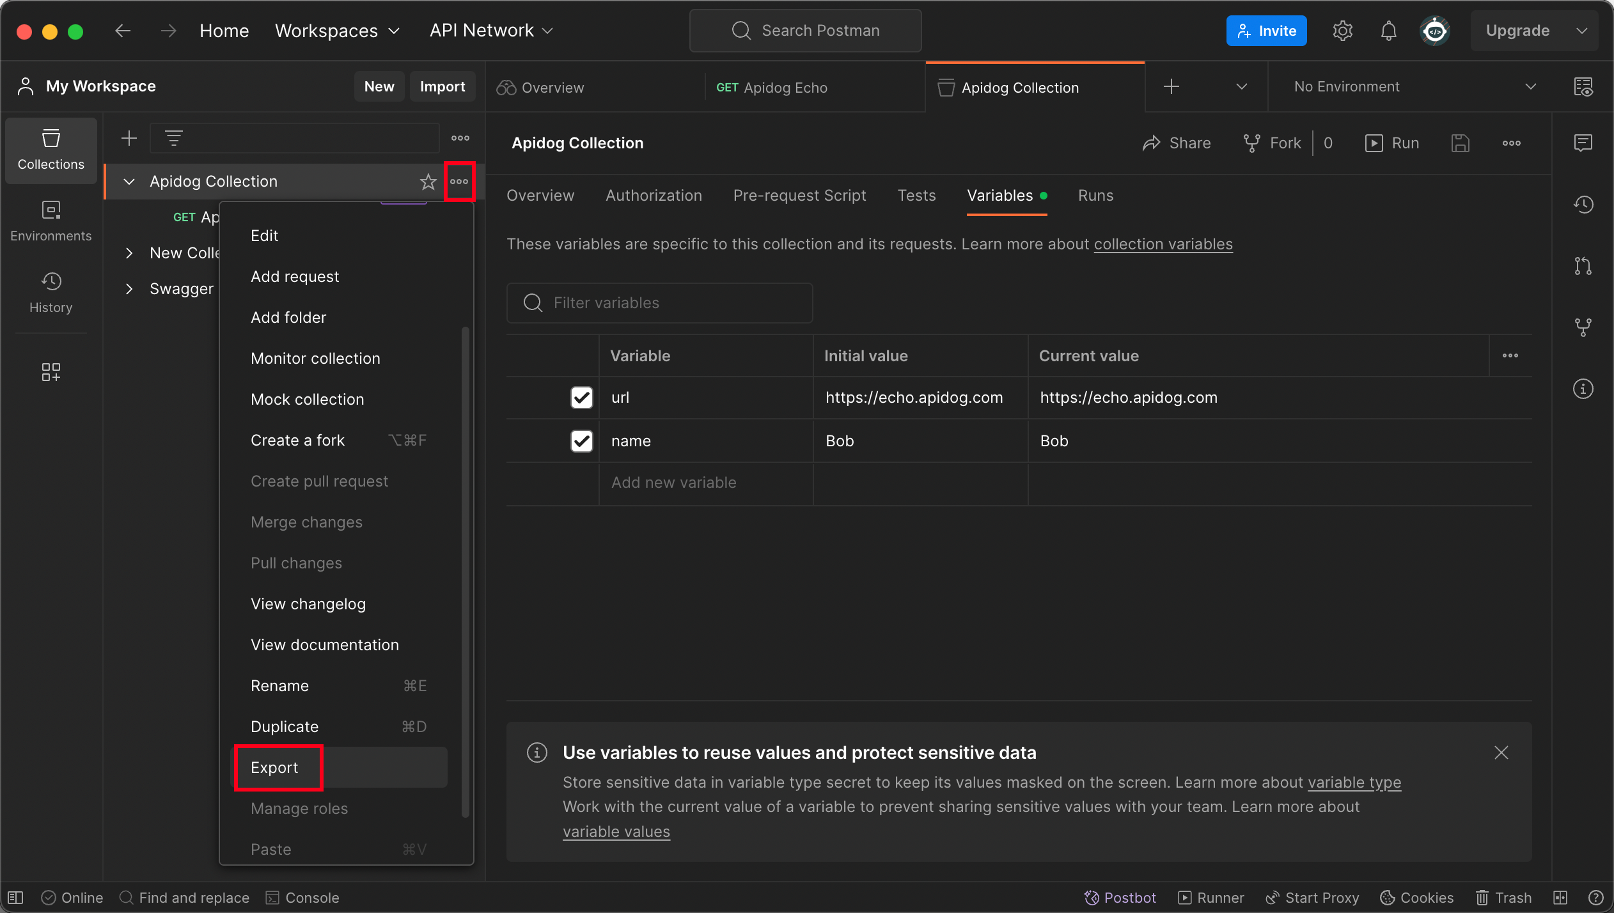
Task: Open the Workspaces dropdown menu
Action: click(x=337, y=31)
